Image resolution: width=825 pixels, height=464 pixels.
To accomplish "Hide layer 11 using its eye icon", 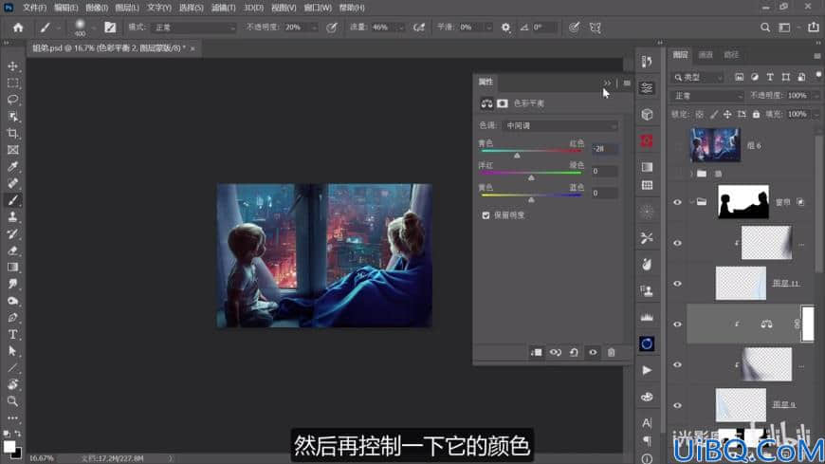I will [678, 284].
